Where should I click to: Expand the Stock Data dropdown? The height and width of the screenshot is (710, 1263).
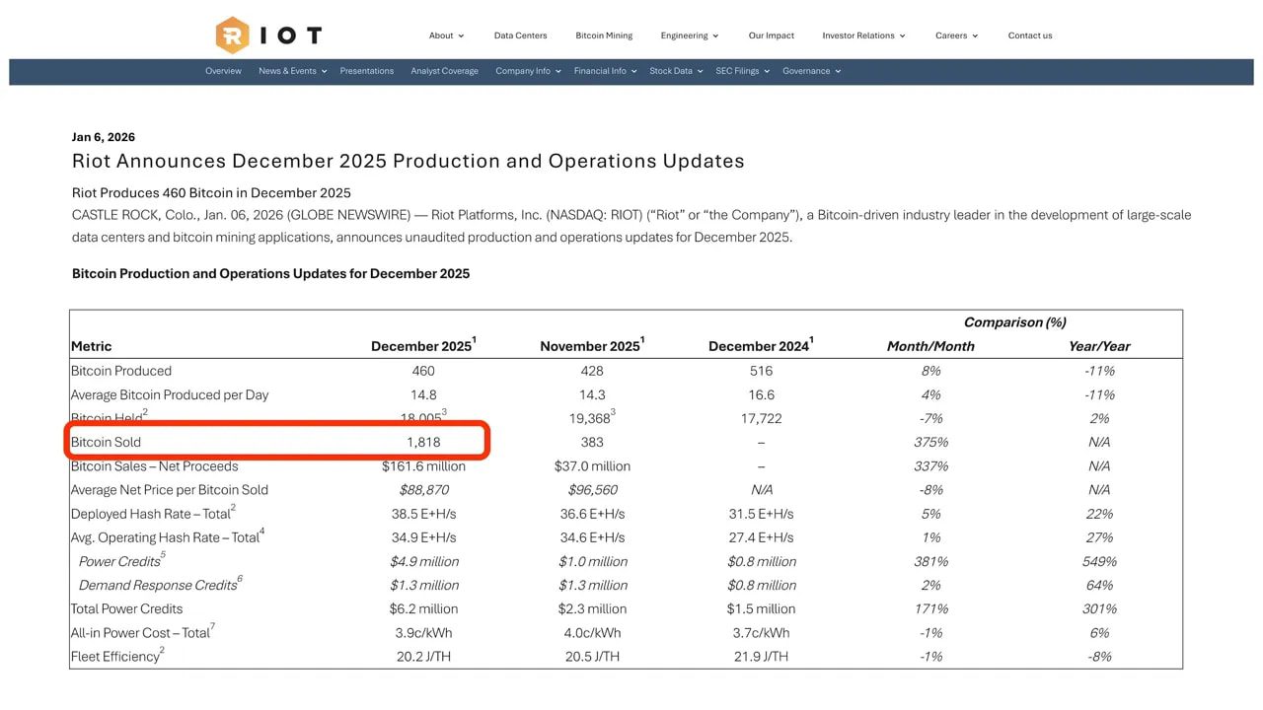pyautogui.click(x=674, y=70)
